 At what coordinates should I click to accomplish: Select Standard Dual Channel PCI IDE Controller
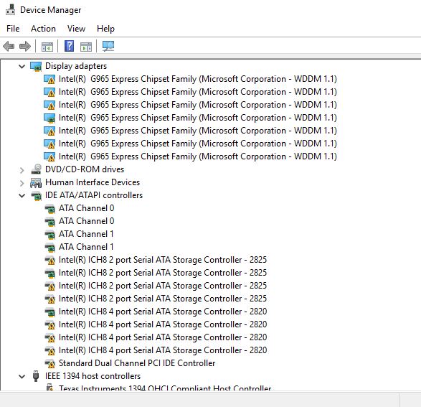click(137, 363)
